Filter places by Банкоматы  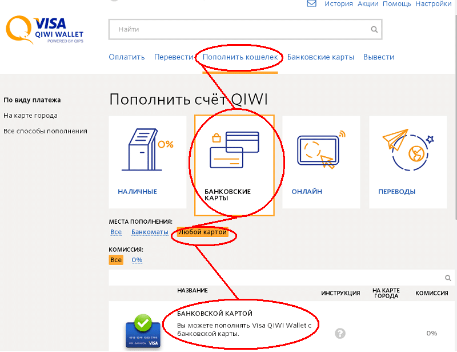pos(150,232)
